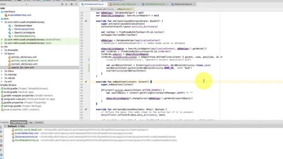The width and height of the screenshot is (283, 159).
Task: Click the override gutter icon beside onNewIntent
Action: click(x=86, y=82)
